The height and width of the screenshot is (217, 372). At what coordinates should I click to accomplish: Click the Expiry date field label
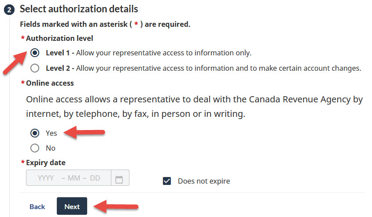[46, 163]
